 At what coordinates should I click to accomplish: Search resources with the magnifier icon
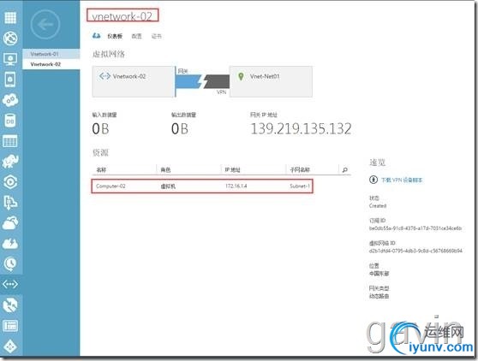coord(344,169)
